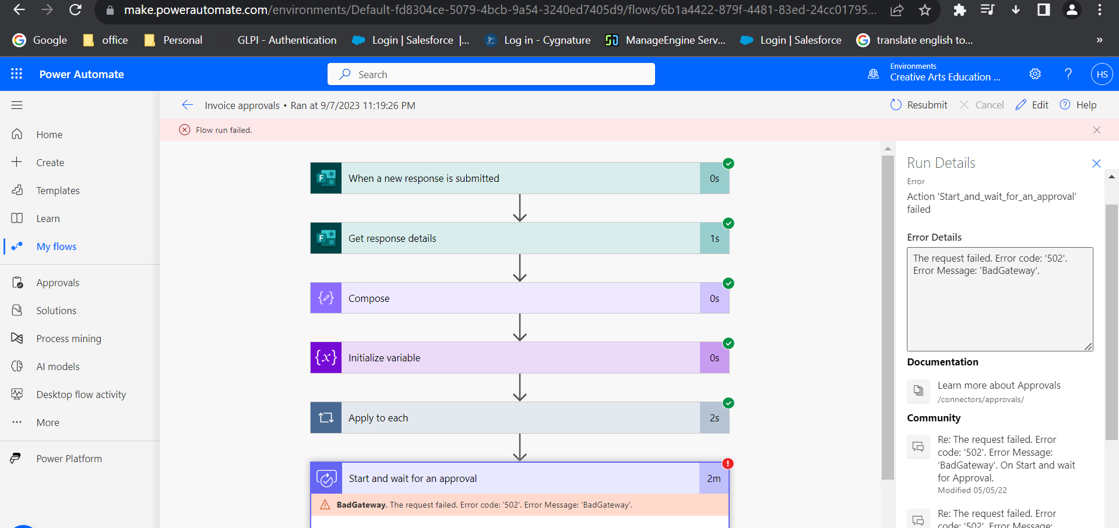1119x528 pixels.
Task: Open the browser extensions puzzle icon
Action: click(x=959, y=10)
